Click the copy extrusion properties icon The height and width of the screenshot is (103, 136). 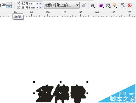click(x=123, y=5)
